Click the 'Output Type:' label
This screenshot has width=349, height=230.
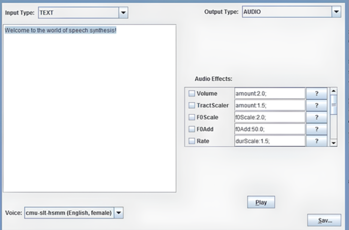pyautogui.click(x=221, y=12)
